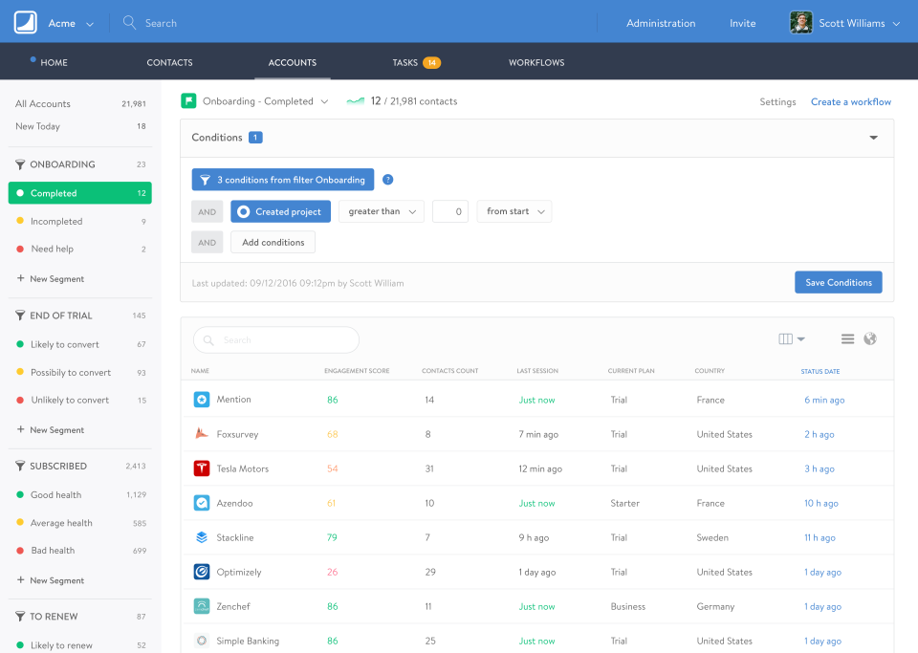Switch to list view icon
The image size is (918, 653).
pyautogui.click(x=847, y=338)
